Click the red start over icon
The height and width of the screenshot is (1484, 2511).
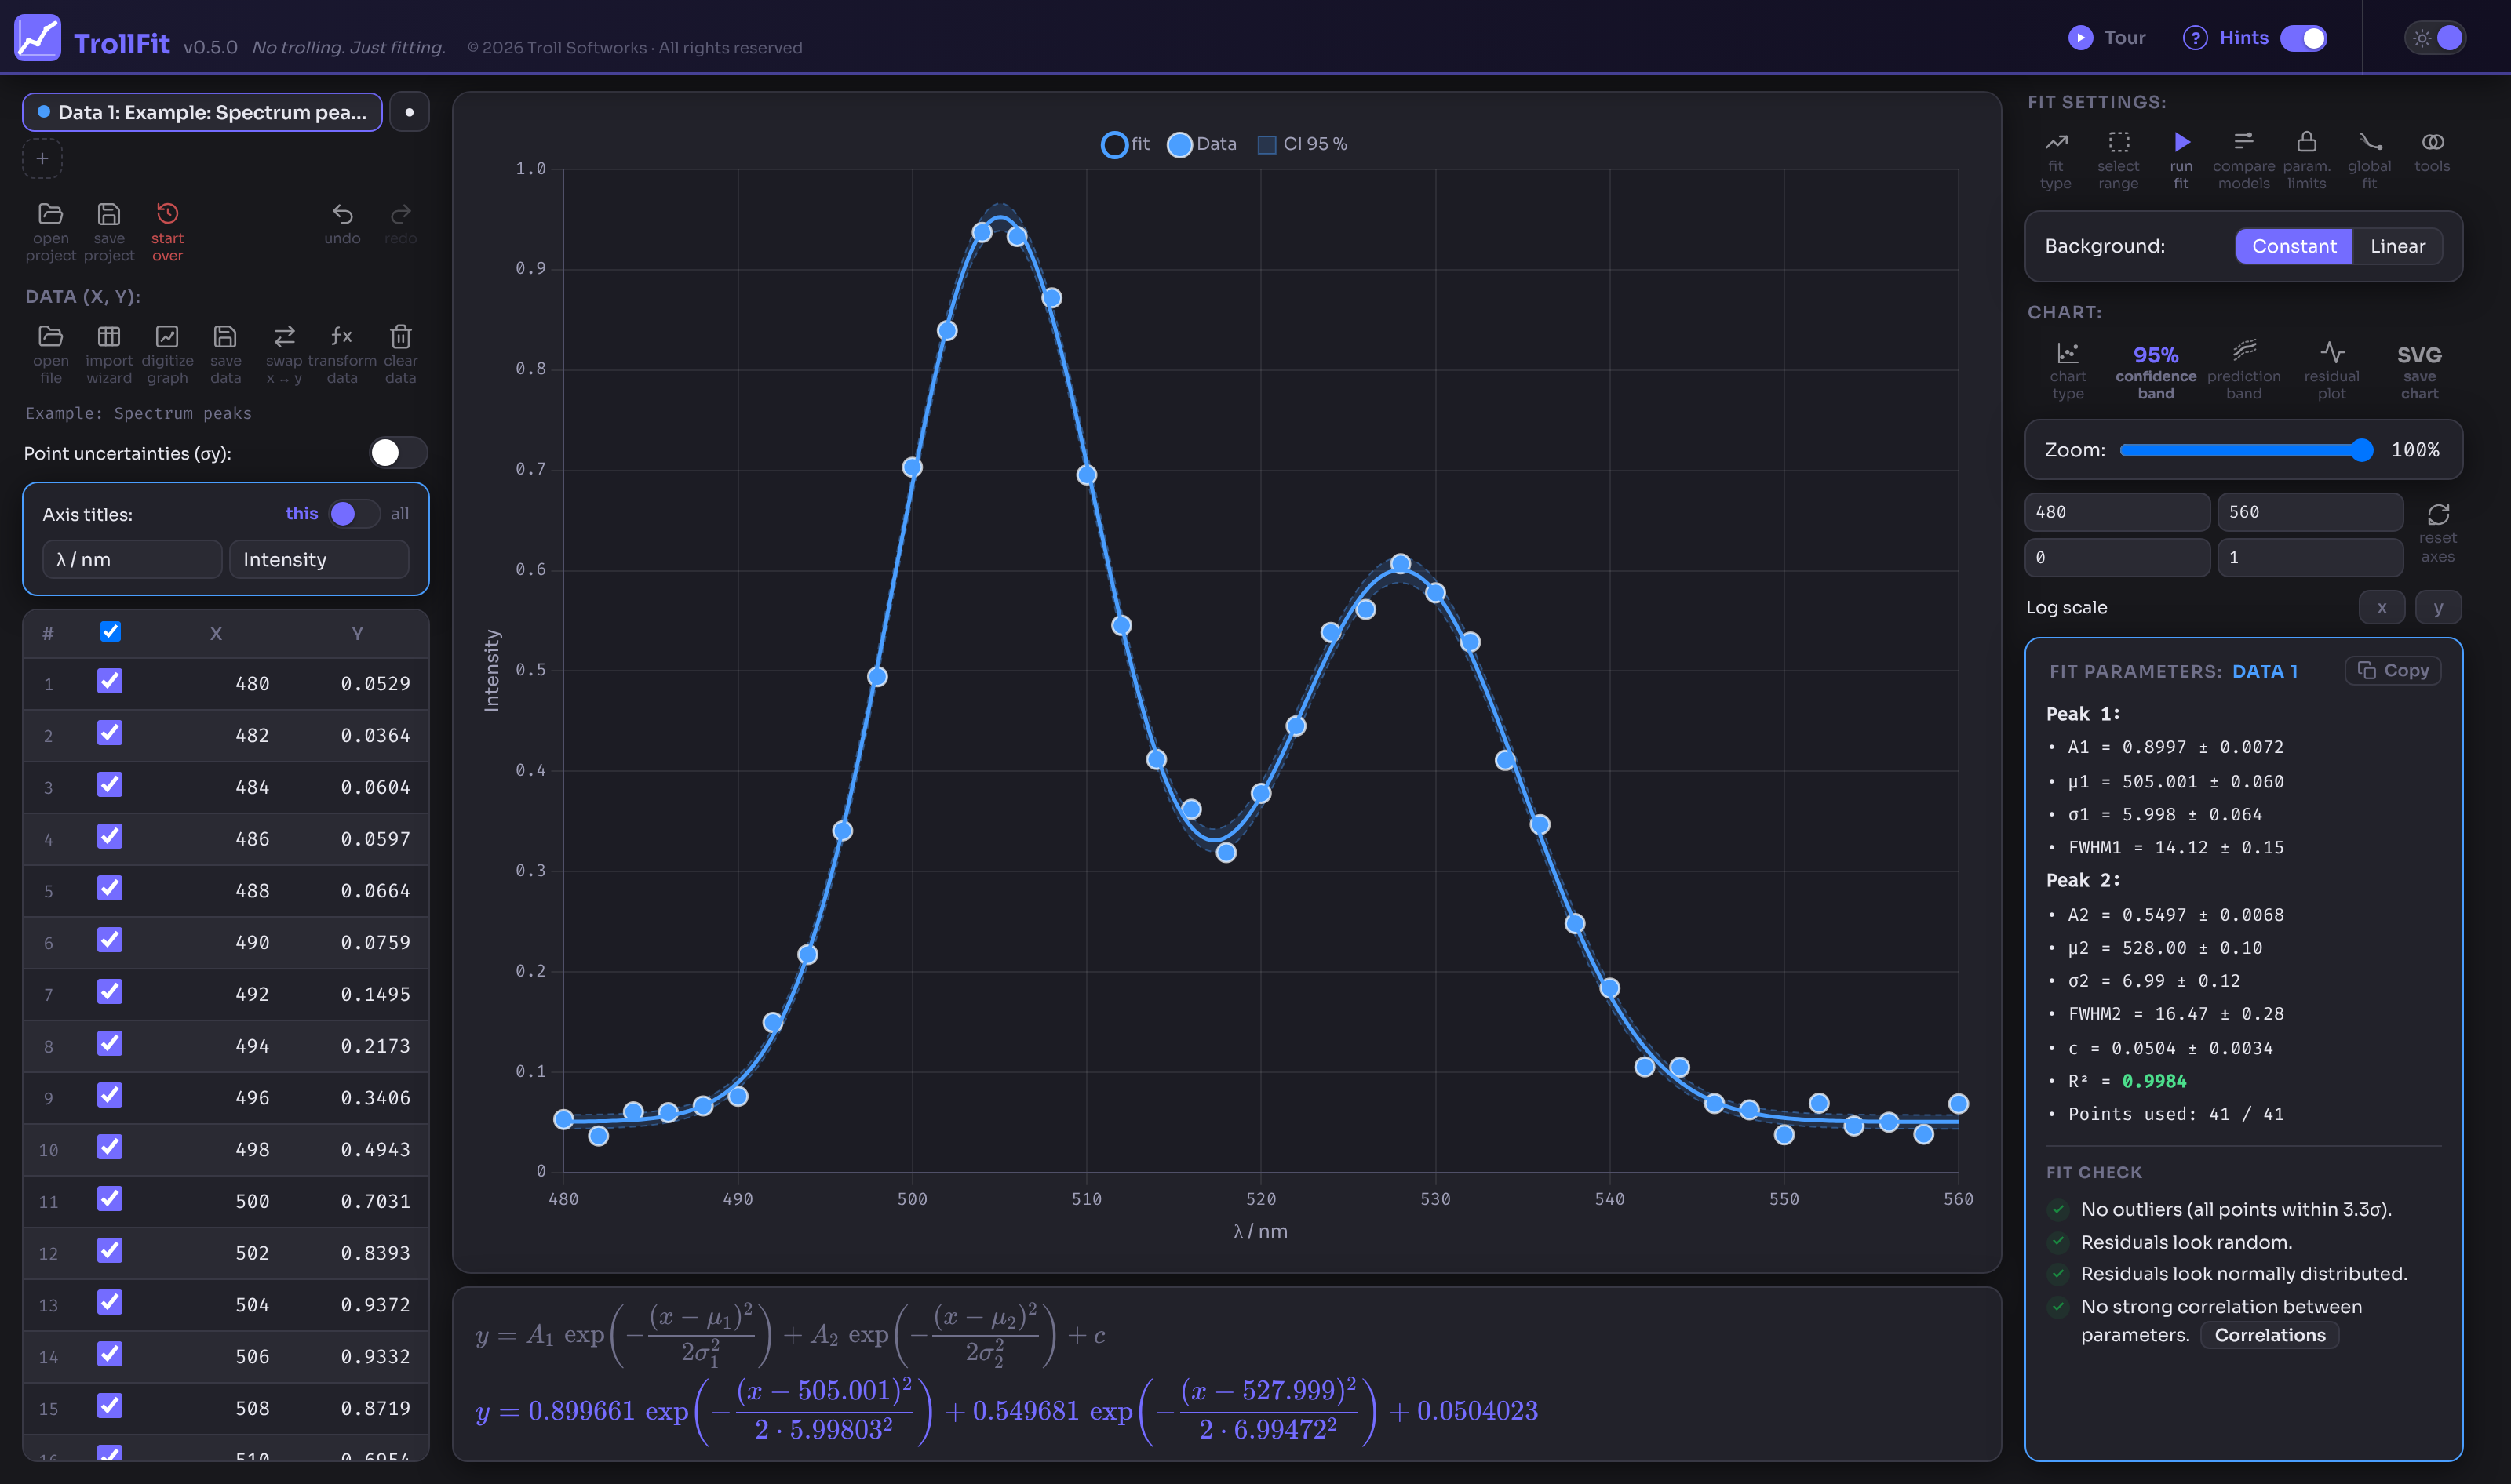167,214
